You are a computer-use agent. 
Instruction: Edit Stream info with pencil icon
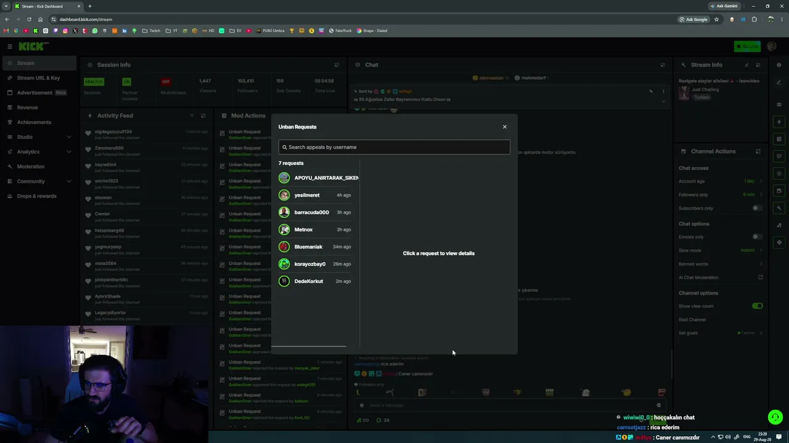pos(746,65)
